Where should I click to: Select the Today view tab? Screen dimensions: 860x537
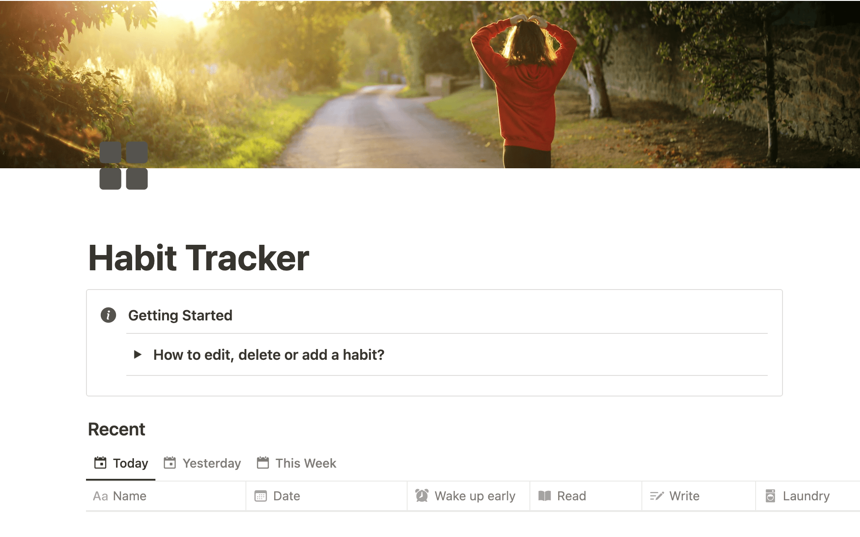(x=121, y=463)
